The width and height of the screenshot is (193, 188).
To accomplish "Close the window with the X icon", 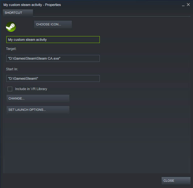I will (188, 5).
